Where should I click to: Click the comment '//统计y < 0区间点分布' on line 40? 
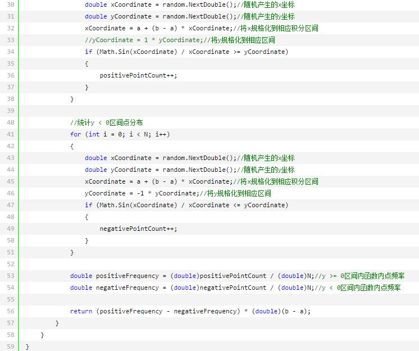point(106,122)
